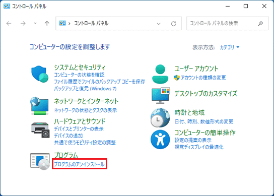
Task: Open ネットワークとインターネット category
Action: coord(86,101)
